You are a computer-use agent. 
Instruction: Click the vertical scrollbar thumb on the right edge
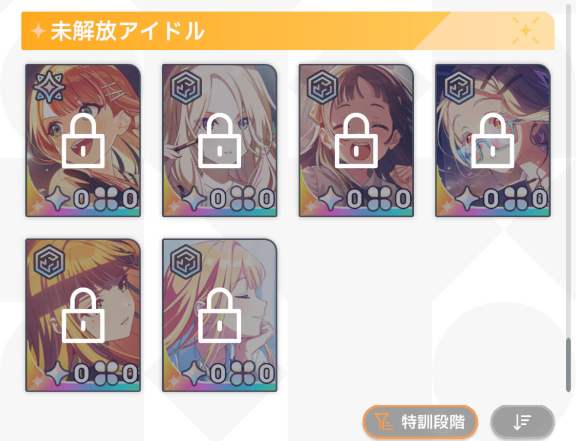pos(569,365)
